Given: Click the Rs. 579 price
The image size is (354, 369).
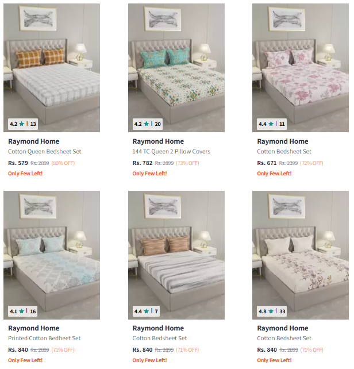Looking at the screenshot, I should 18,163.
